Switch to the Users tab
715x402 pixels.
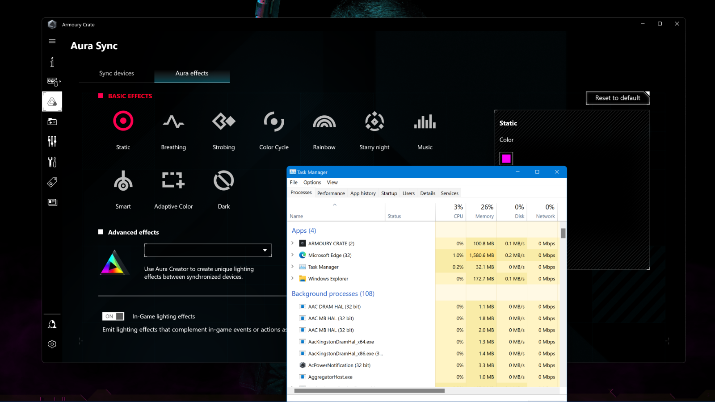(x=408, y=193)
